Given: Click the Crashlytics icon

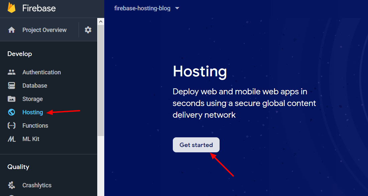Looking at the screenshot, I should (x=11, y=185).
